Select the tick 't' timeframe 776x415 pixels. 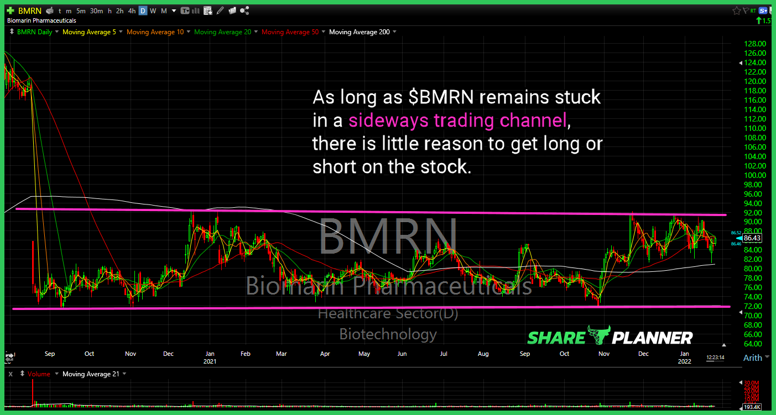(60, 11)
